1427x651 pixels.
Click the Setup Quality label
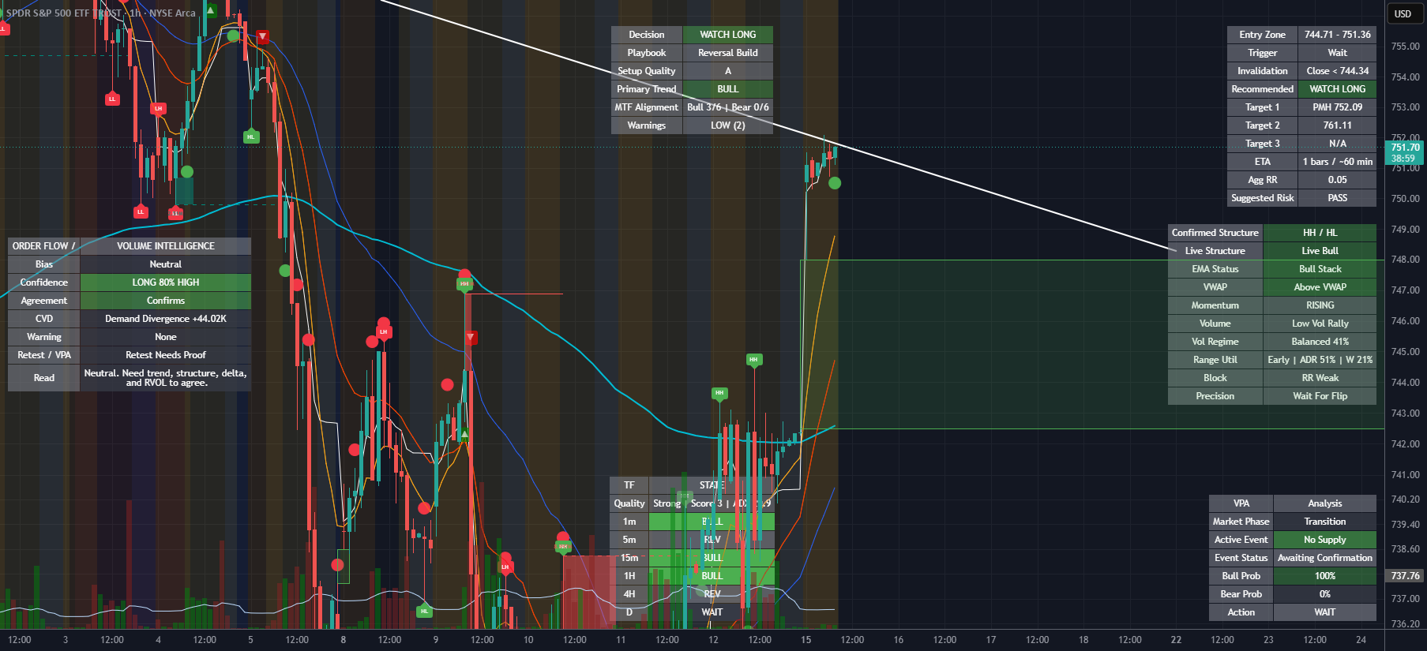(x=646, y=71)
